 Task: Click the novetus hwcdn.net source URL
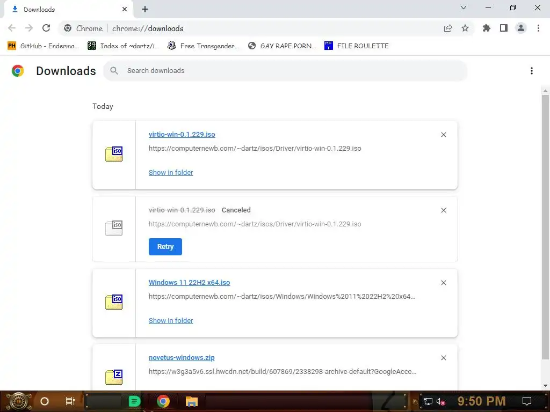point(283,372)
